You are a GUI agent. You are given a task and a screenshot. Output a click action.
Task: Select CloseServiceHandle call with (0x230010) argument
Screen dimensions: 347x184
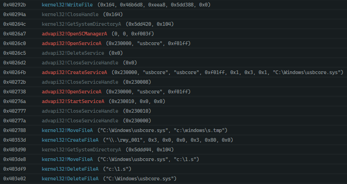click(80, 111)
